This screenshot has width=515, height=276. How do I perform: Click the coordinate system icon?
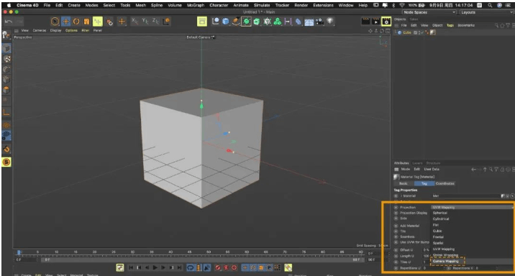pyautogui.click(x=167, y=22)
